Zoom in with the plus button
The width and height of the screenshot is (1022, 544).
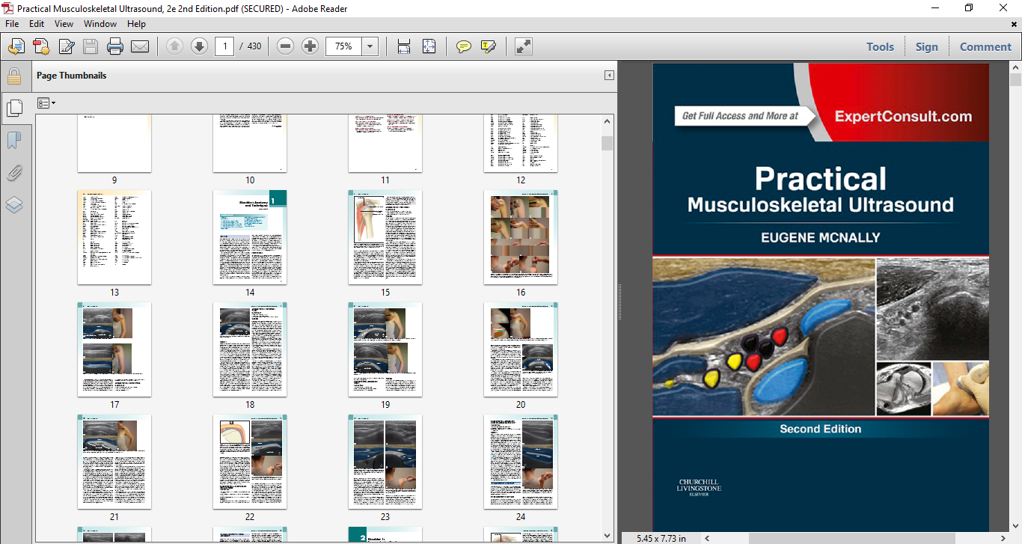pyautogui.click(x=310, y=46)
